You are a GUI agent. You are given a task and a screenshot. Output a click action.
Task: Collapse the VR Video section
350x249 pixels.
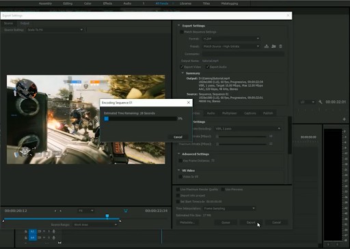179,170
